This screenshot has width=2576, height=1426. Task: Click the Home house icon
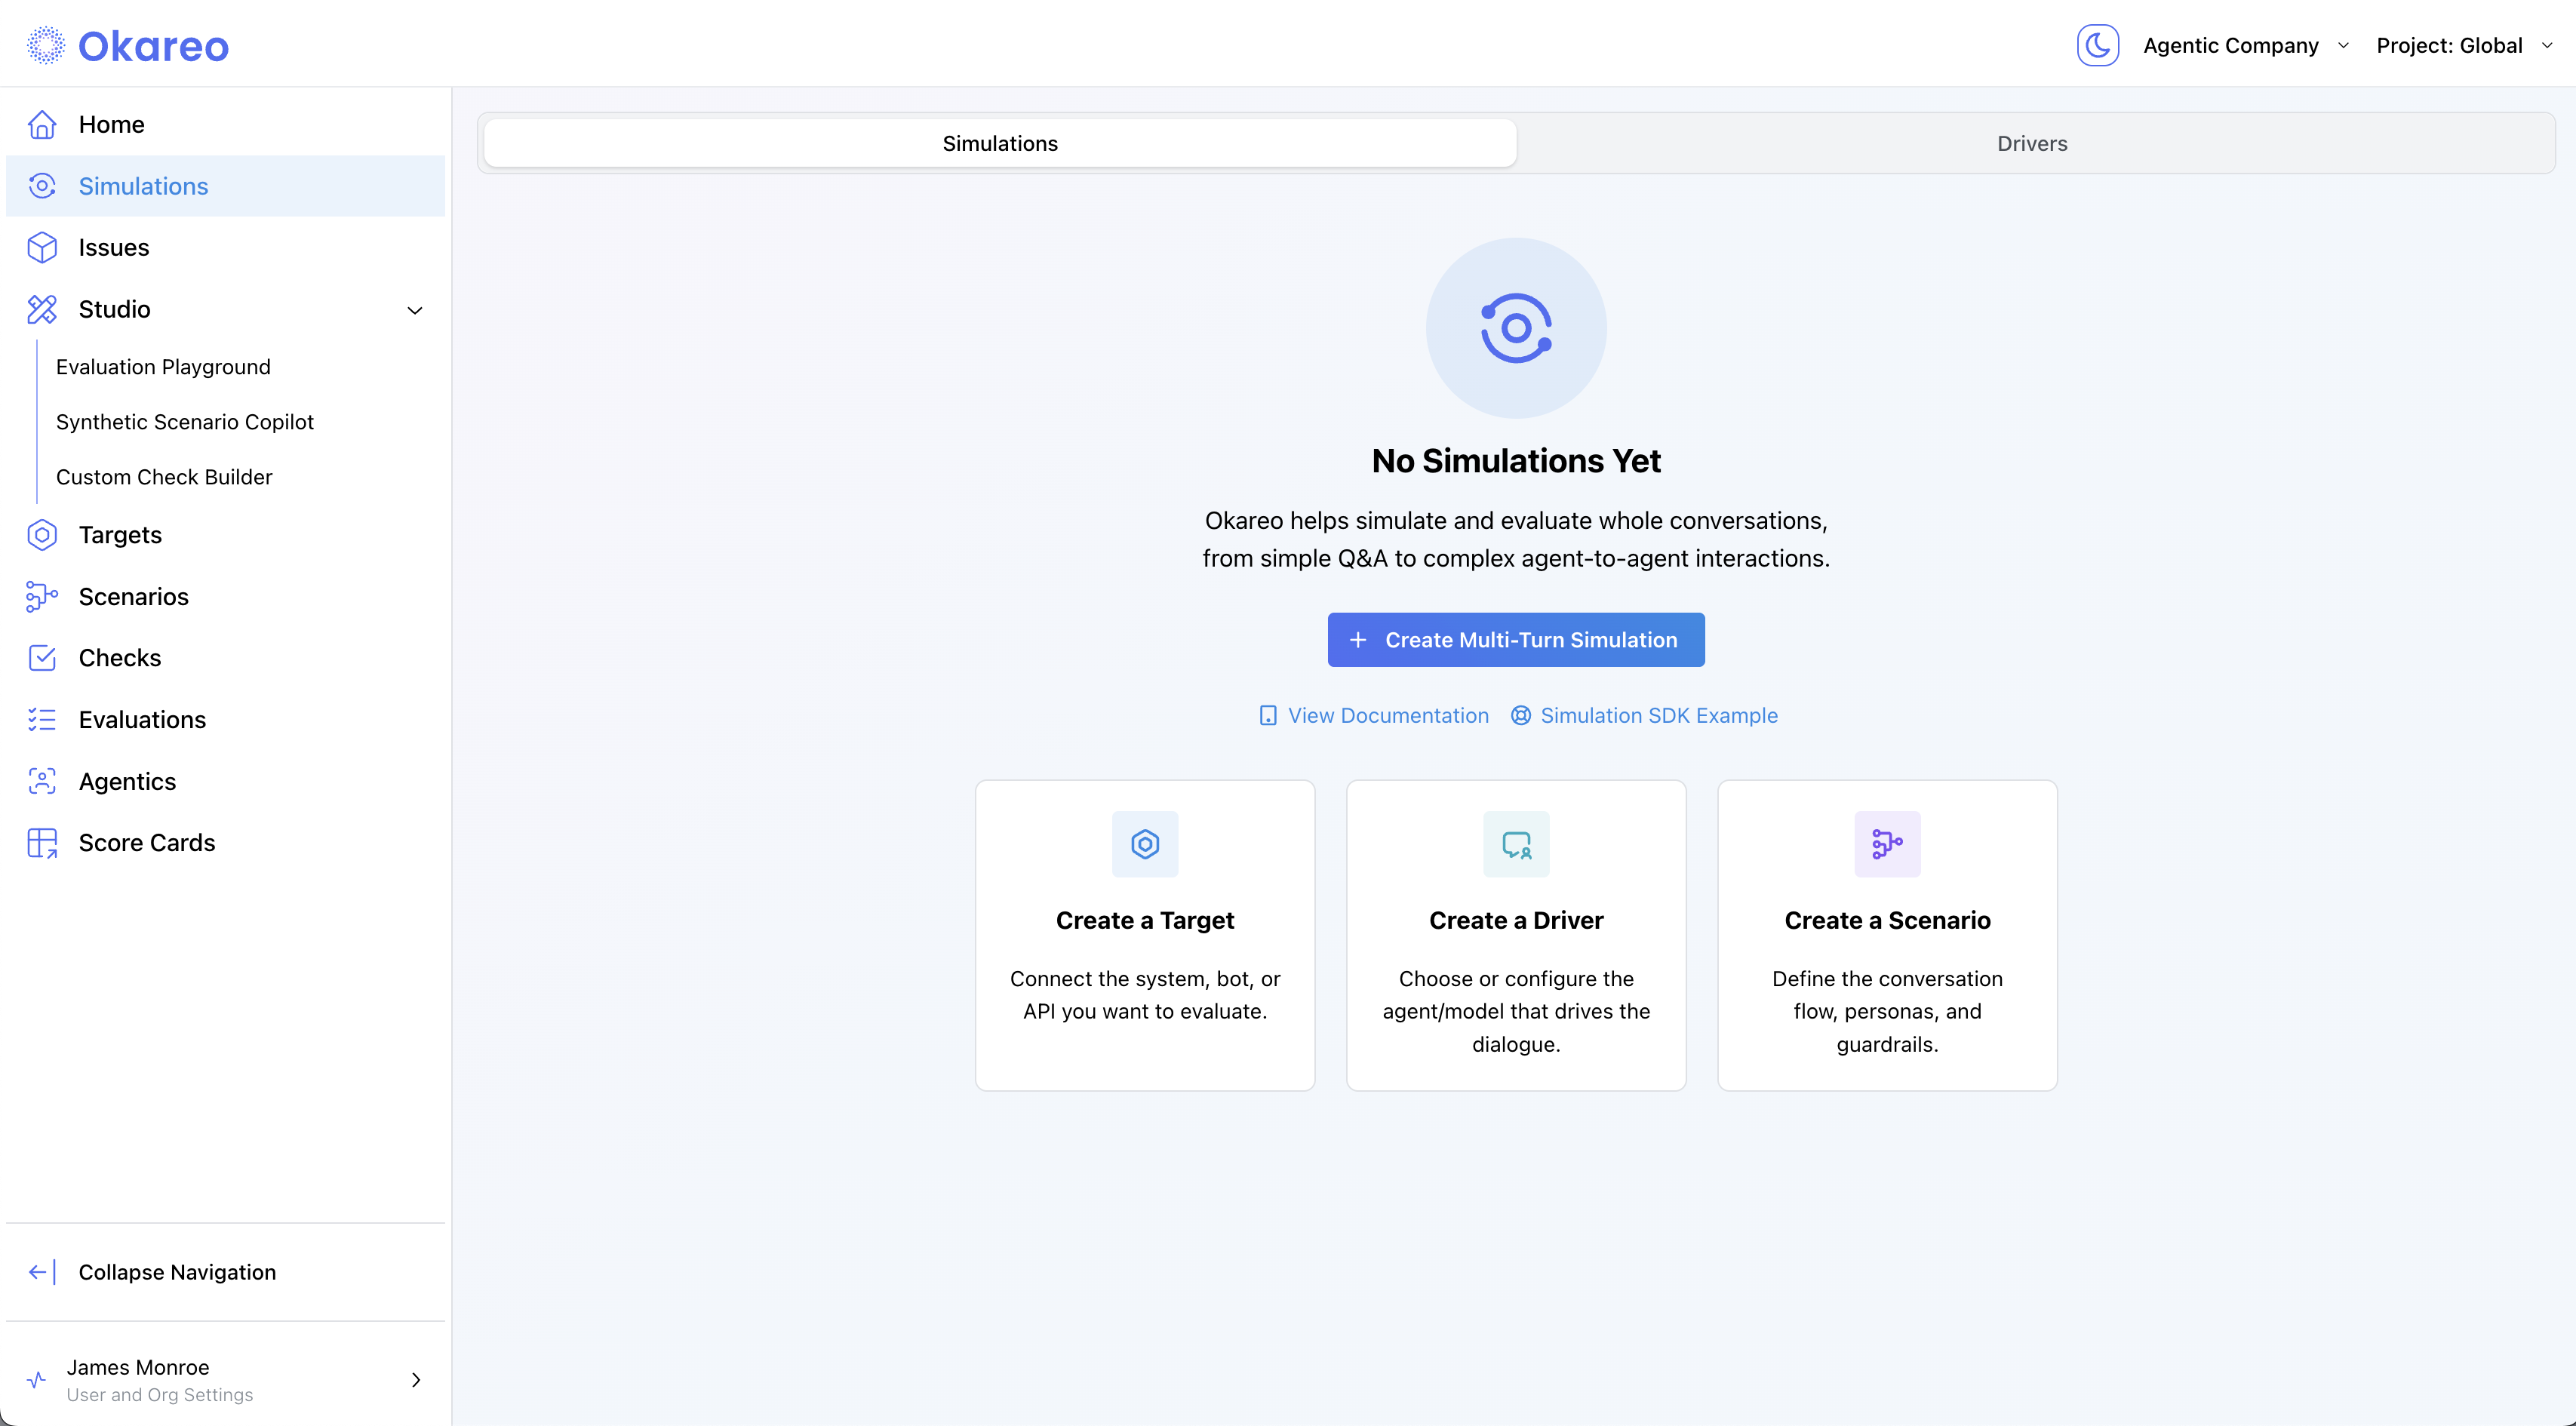(x=42, y=125)
